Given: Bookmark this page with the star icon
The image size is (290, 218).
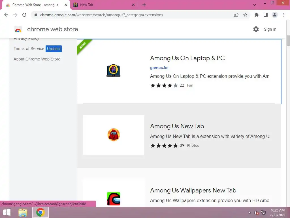Looking at the screenshot, I should tap(245, 15).
